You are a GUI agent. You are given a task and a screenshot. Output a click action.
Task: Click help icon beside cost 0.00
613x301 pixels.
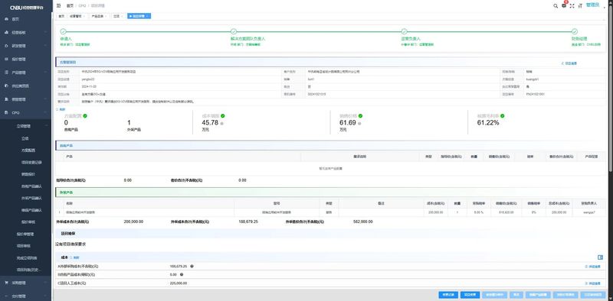click(x=182, y=274)
